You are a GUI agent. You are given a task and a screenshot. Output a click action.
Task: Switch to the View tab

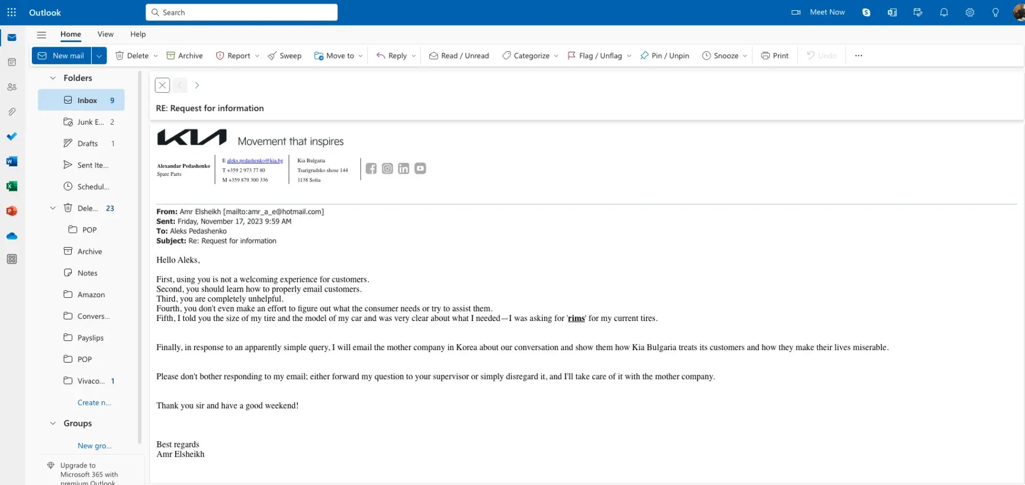105,34
